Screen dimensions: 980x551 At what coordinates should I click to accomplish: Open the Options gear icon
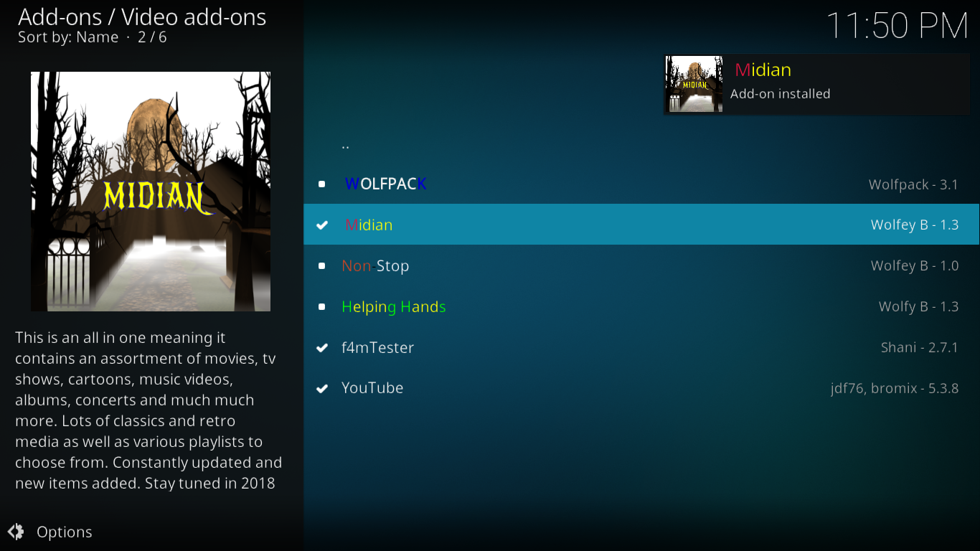click(x=16, y=532)
